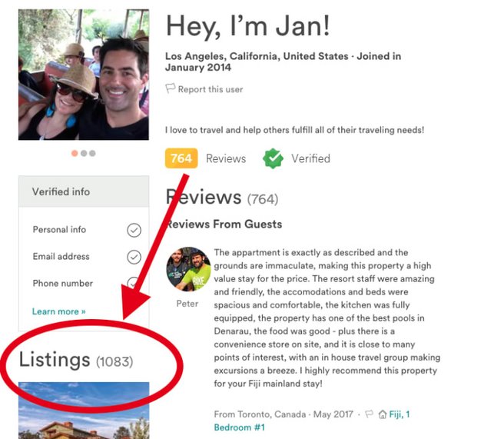Click the yellow 764 reviews badge
Image resolution: width=484 pixels, height=439 pixels.
coord(181,158)
